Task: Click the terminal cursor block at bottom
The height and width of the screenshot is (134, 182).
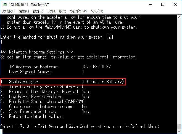Action: [x=1, y=131]
